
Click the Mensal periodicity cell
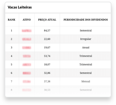point(86,81)
